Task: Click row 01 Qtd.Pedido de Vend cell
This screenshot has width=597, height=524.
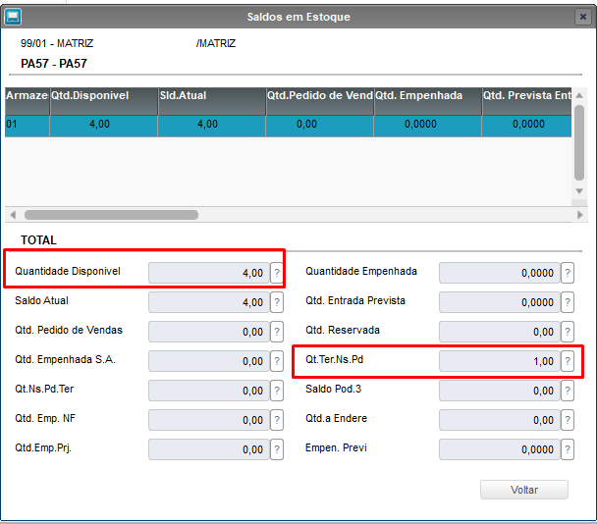Action: coord(320,126)
